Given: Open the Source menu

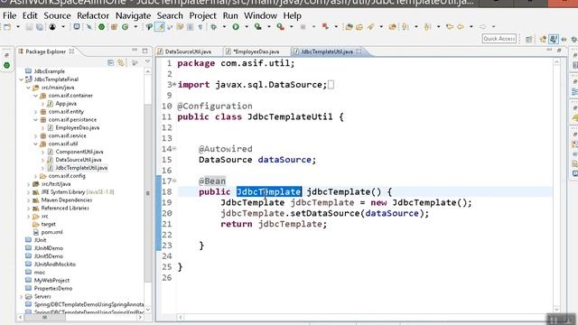Looking at the screenshot, I should coord(57,15).
